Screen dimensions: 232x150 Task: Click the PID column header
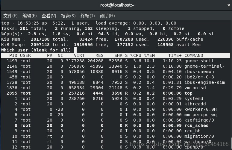(13, 55)
